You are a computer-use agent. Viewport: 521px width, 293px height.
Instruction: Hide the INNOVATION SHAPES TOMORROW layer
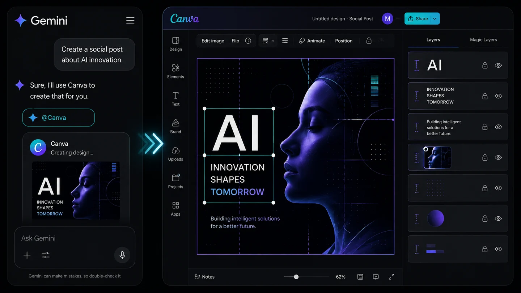498,96
